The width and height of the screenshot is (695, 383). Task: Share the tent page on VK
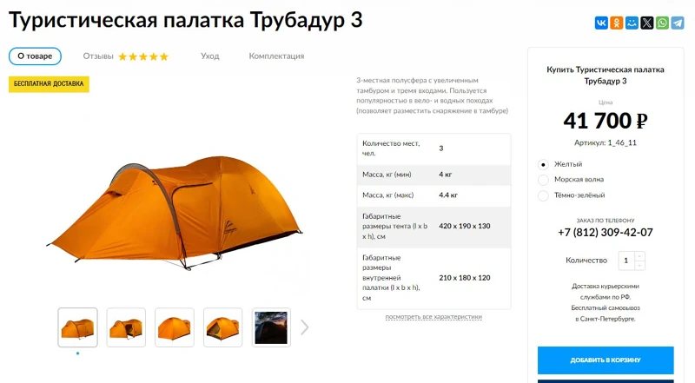click(601, 23)
